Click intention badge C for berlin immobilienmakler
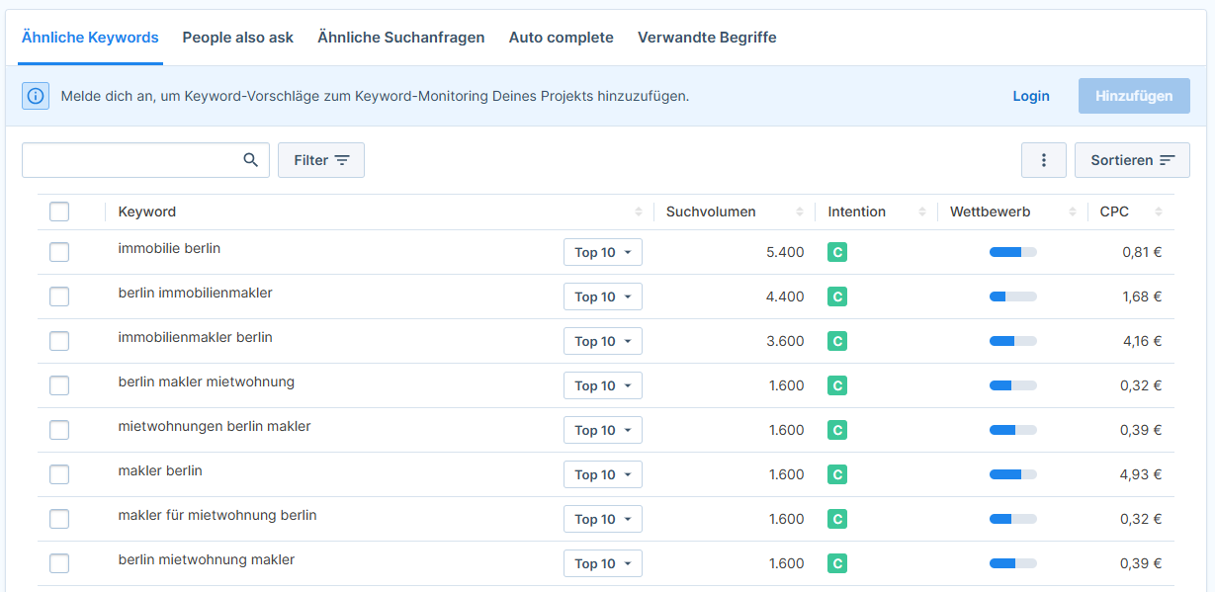 [x=837, y=296]
